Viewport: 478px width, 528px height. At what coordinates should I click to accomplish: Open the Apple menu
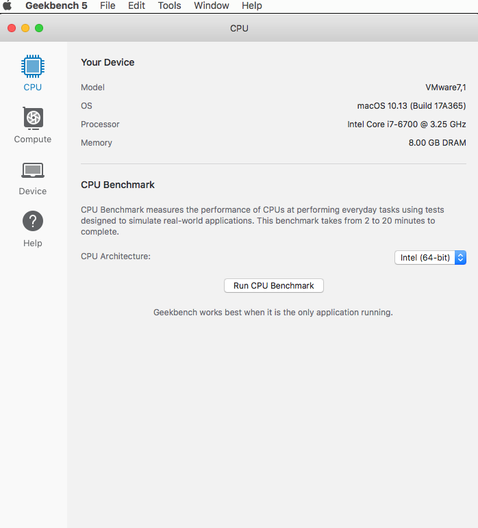(x=7, y=5)
